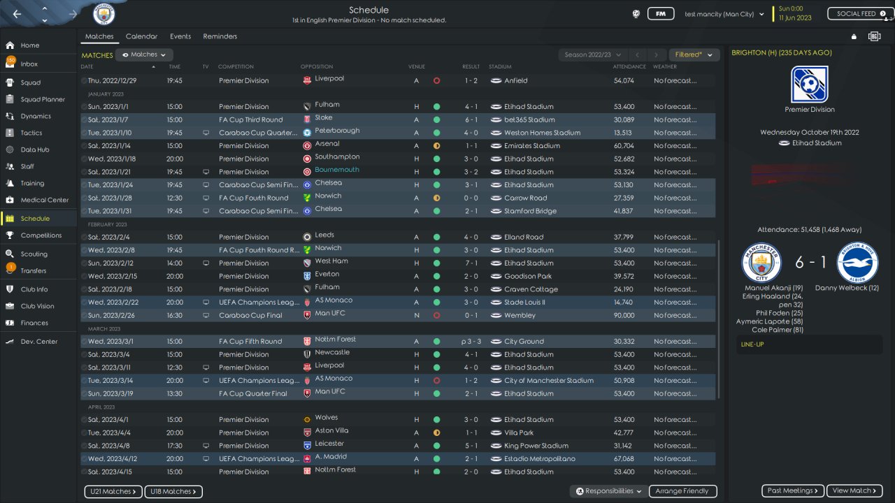Open the Events tab
895x503 pixels.
point(180,36)
